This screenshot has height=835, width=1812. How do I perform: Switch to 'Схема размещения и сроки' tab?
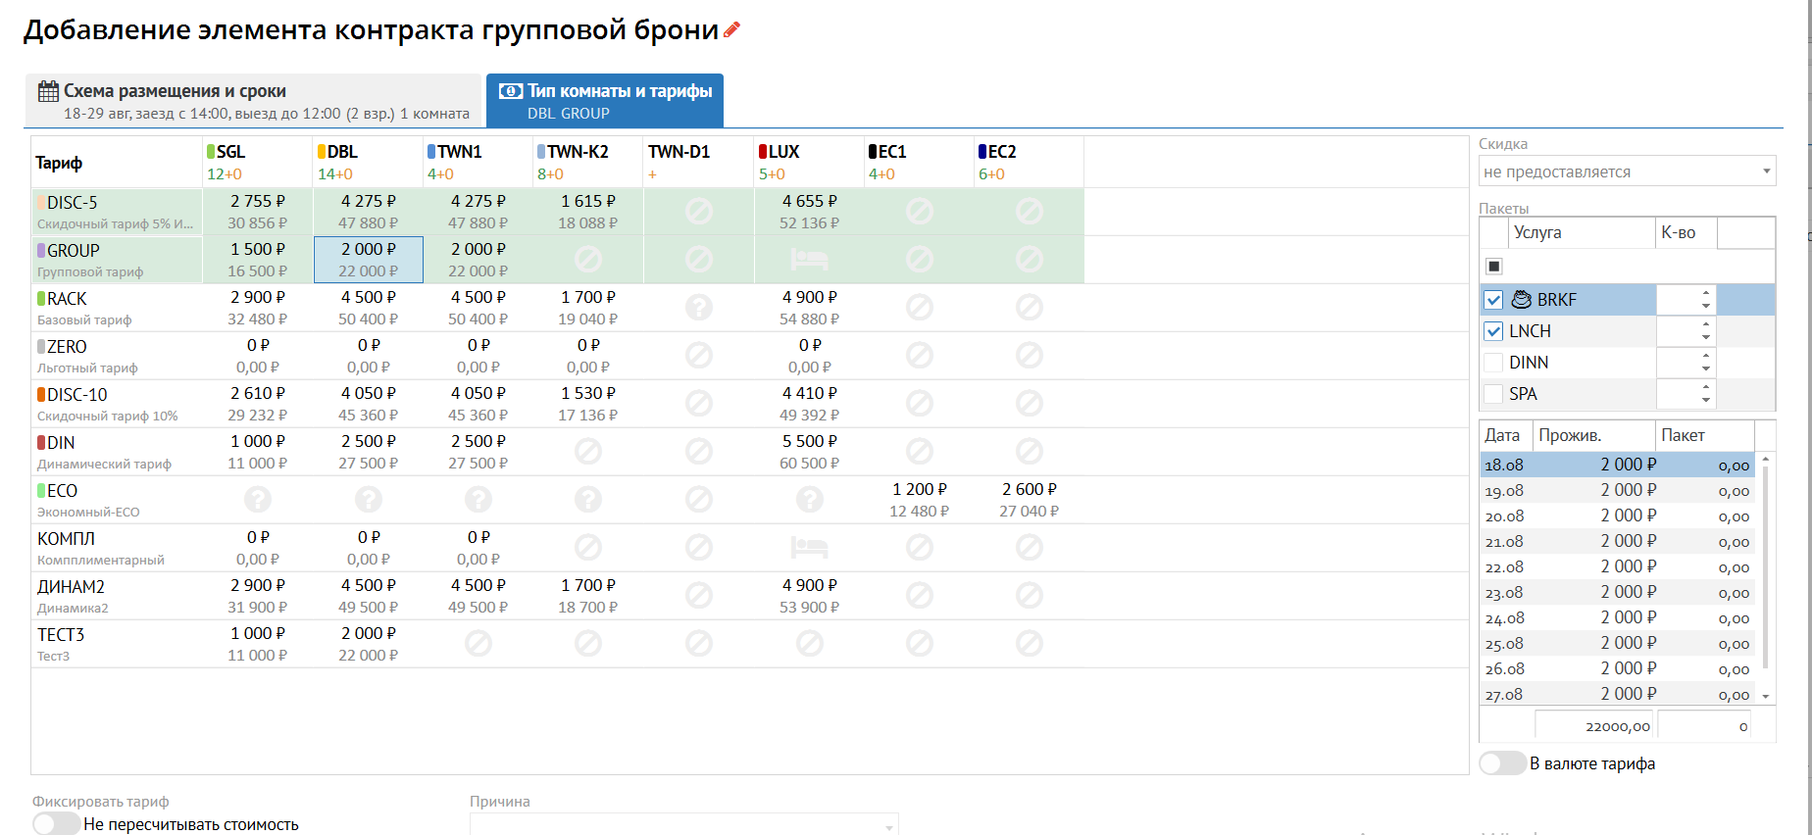pyautogui.click(x=254, y=101)
